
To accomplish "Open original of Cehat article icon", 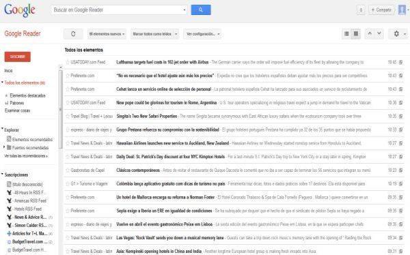I will (400, 89).
